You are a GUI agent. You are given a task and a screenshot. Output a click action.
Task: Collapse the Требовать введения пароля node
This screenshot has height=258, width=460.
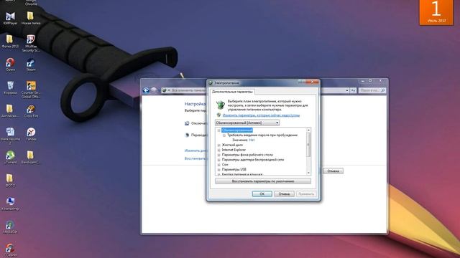click(224, 135)
